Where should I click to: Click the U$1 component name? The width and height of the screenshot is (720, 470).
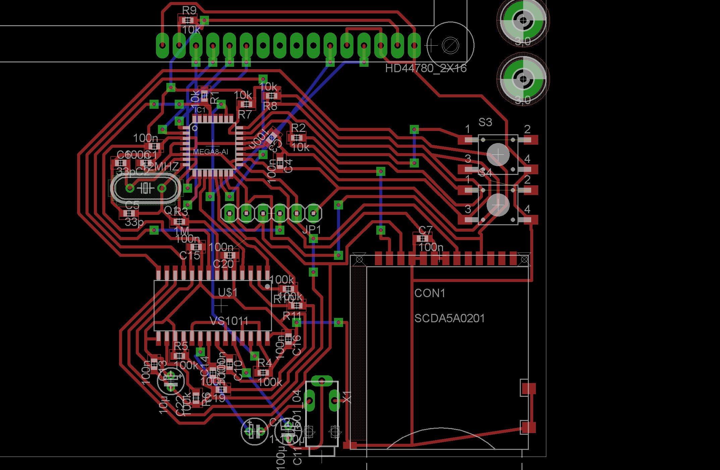point(228,292)
